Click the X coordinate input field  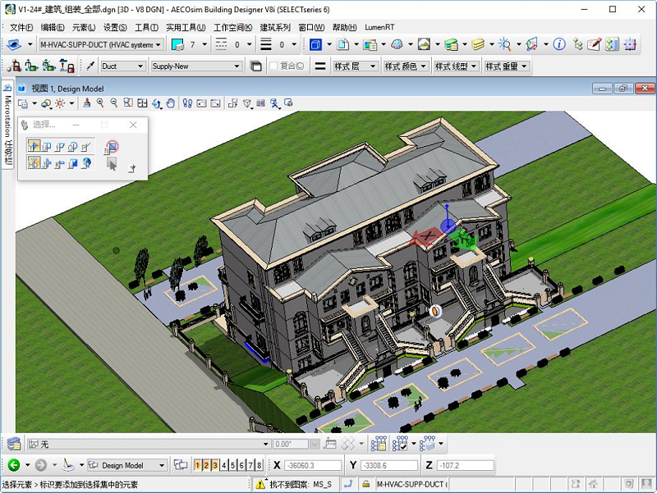click(x=313, y=465)
